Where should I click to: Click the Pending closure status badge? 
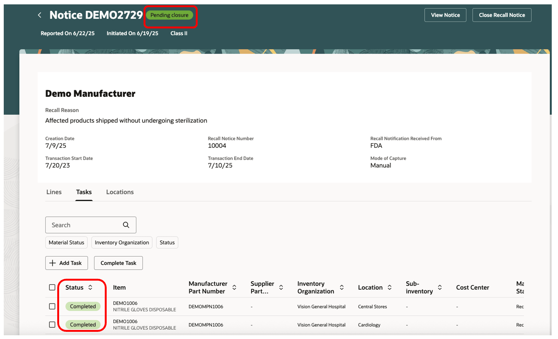tap(170, 15)
